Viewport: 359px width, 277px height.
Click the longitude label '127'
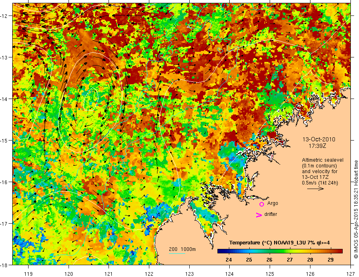[x=350, y=274]
